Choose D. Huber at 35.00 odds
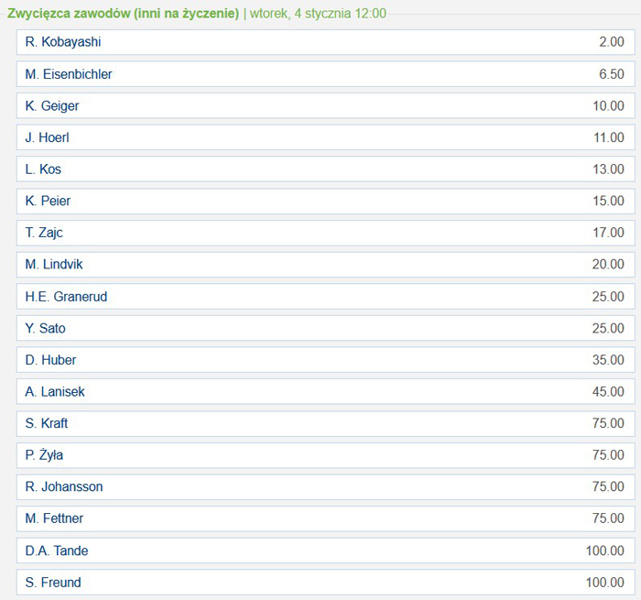This screenshot has width=641, height=600. pyautogui.click(x=325, y=360)
